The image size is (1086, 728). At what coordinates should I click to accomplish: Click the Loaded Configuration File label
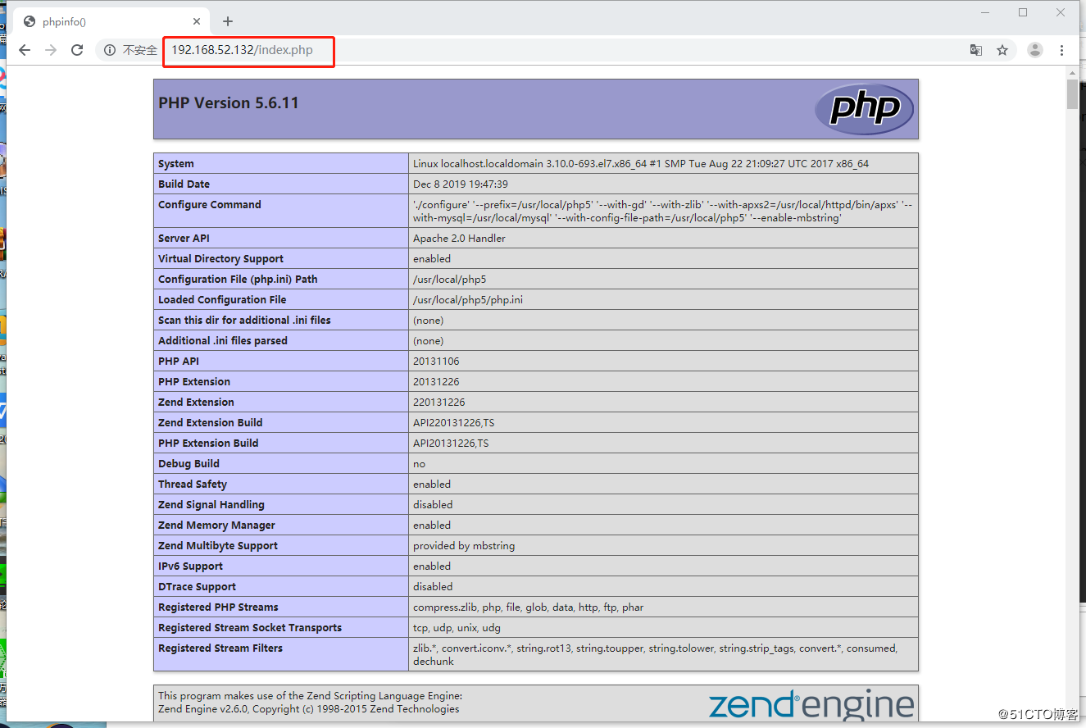point(222,300)
